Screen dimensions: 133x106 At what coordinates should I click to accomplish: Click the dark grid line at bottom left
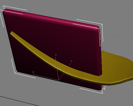pos(19,101)
